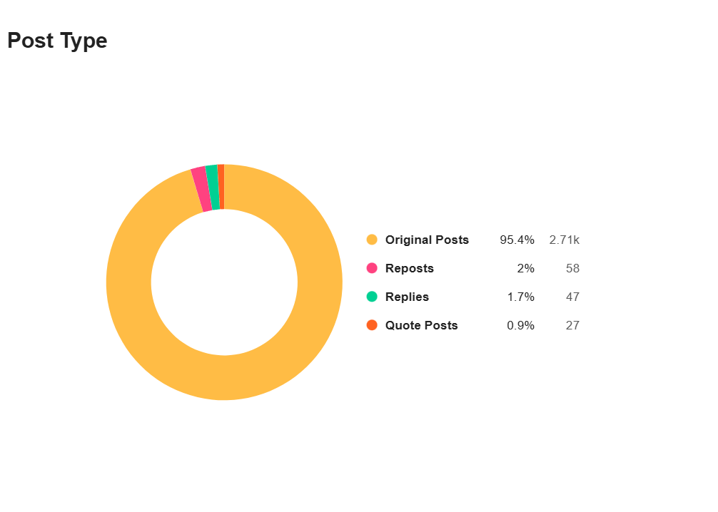
Task: Click the 58 Reposts count
Action: pos(572,268)
